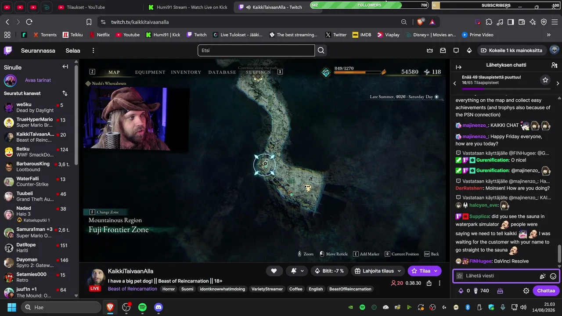
Task: Click the Twitch Etsi search field
Action: 256,50
